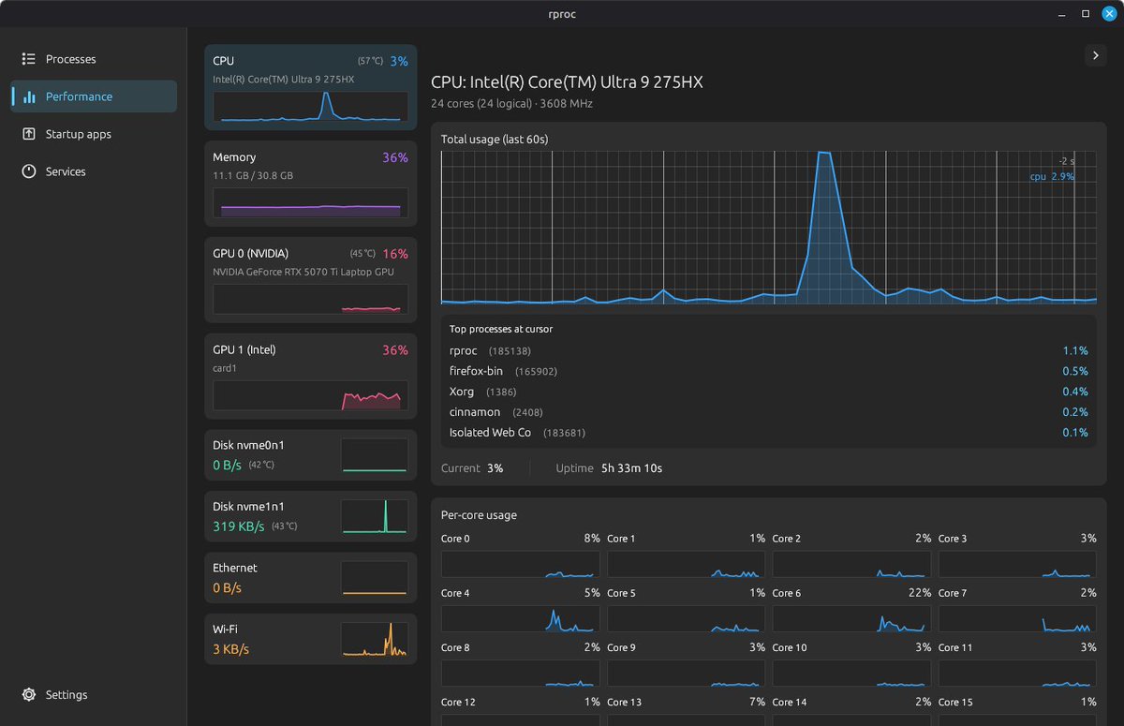Click the firefox-bin process row

point(768,371)
